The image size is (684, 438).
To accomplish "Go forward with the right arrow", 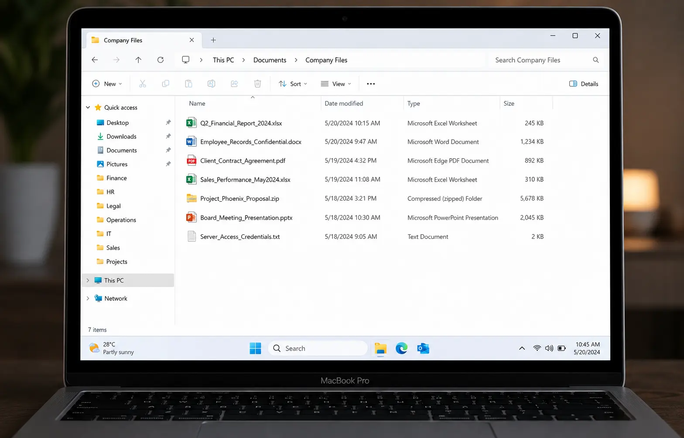I will tap(116, 60).
